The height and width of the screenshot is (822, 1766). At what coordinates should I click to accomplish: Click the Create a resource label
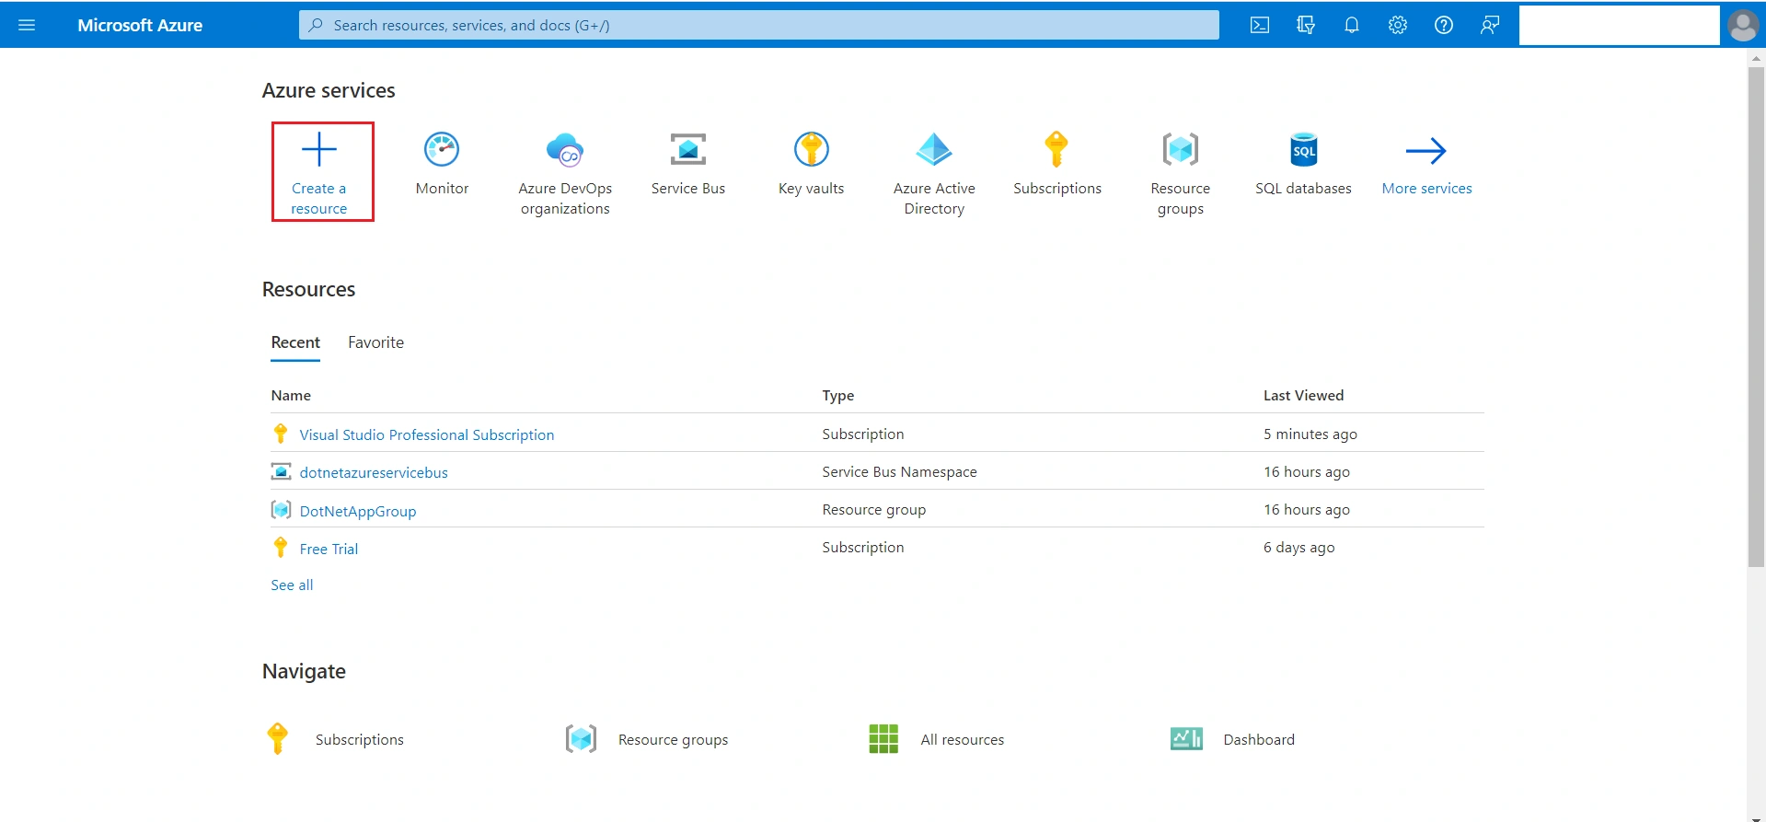point(319,198)
